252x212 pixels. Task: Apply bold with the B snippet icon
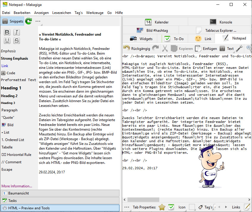coord(7,32)
